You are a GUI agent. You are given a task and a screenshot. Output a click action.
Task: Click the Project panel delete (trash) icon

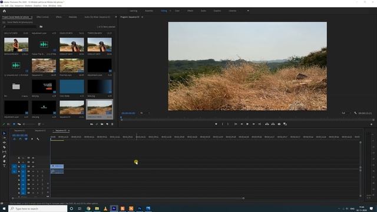[112, 124]
